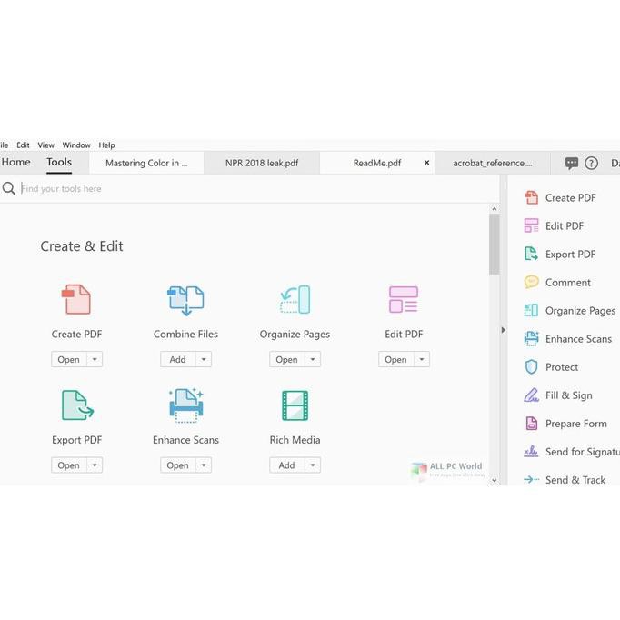Image resolution: width=620 pixels, height=620 pixels.
Task: Click the 'Fill & Sign' label in the right pane
Action: tap(568, 395)
